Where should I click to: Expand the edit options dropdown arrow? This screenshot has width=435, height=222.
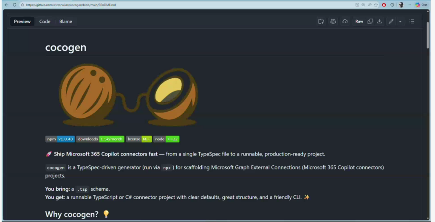(x=400, y=22)
